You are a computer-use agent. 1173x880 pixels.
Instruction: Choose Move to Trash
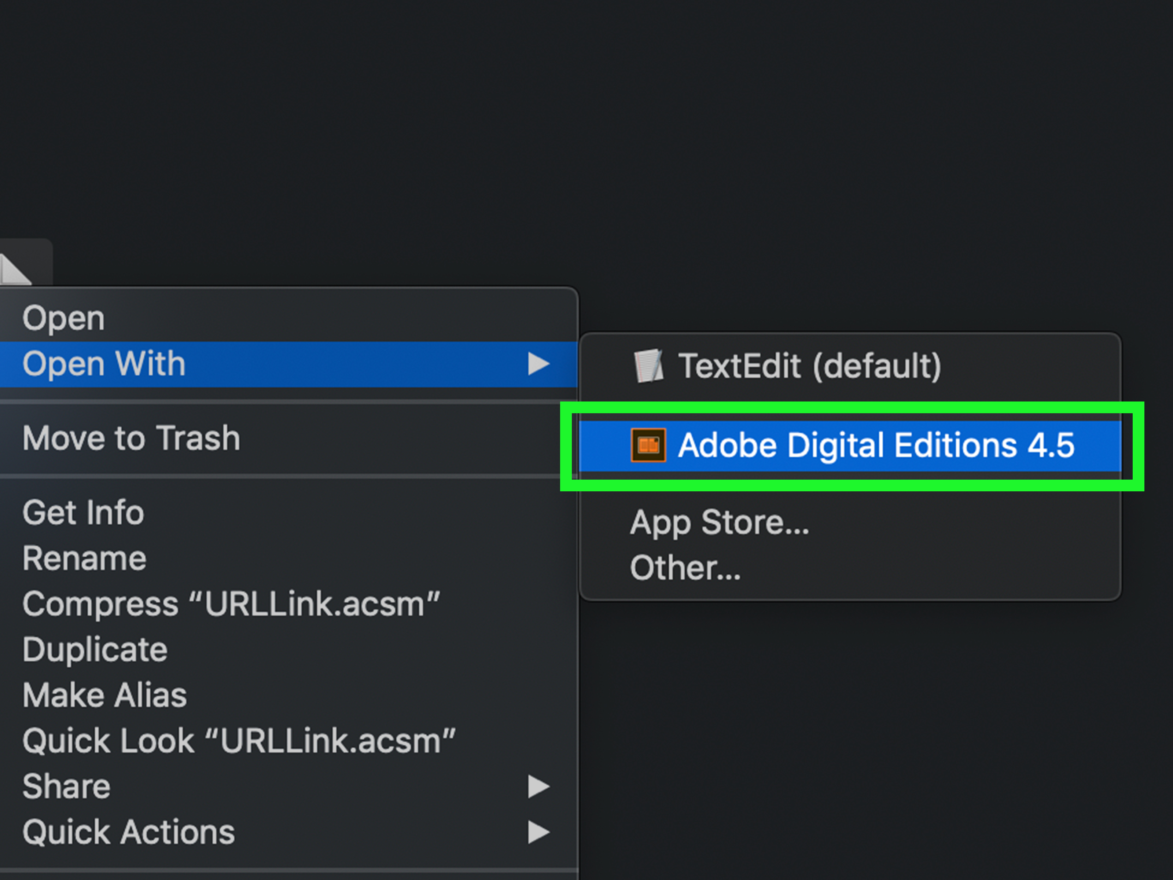point(288,438)
